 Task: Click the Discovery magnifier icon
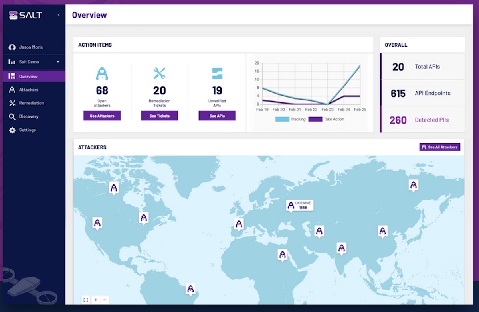pos(12,116)
